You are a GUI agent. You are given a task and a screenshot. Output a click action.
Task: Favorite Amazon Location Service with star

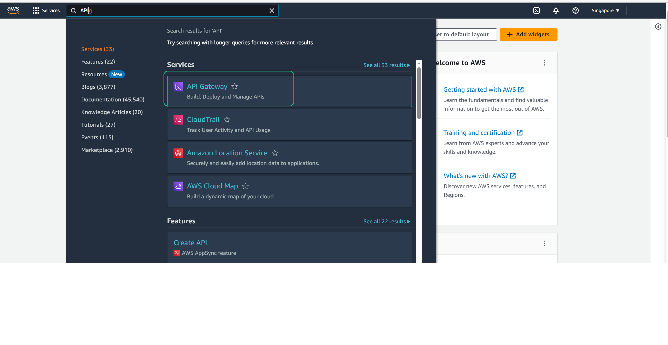point(275,153)
